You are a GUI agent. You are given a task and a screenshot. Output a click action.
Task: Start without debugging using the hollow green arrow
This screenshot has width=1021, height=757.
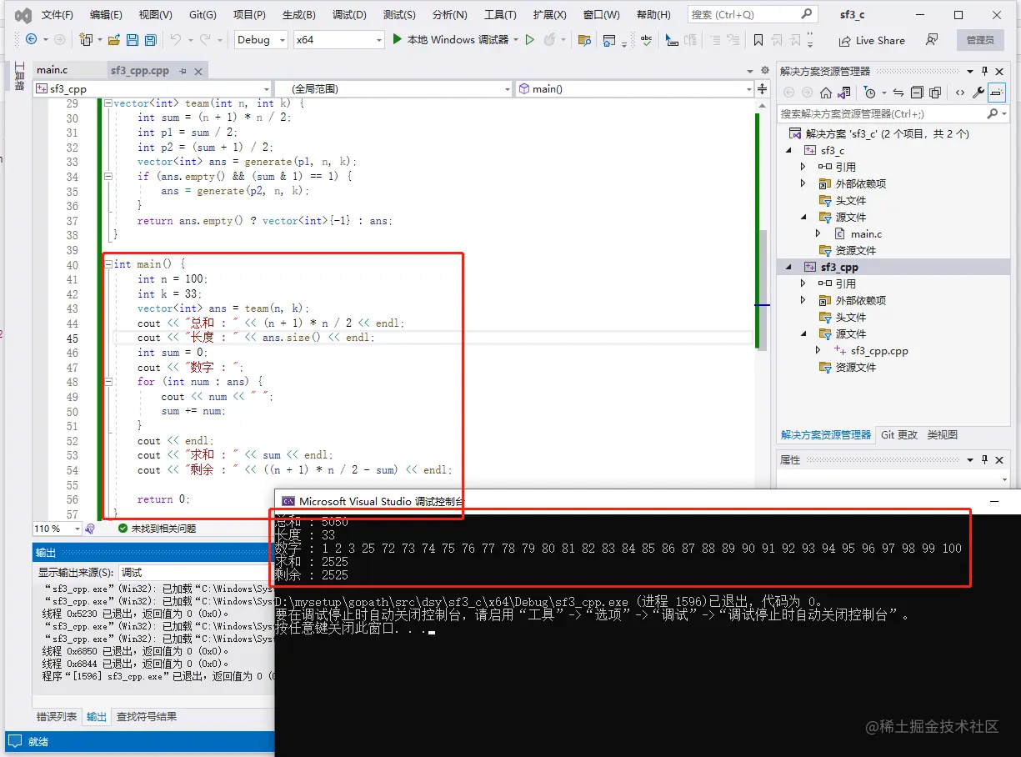(x=529, y=39)
